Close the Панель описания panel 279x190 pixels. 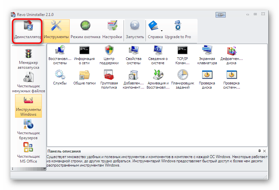click(264, 151)
